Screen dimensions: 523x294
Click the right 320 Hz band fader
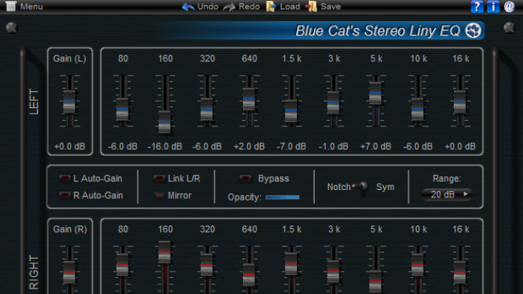pyautogui.click(x=207, y=264)
